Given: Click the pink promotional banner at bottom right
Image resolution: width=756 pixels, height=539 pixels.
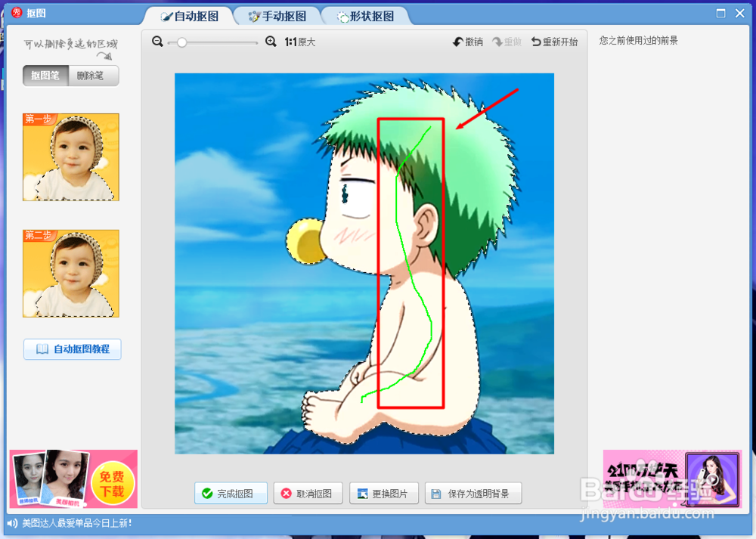Looking at the screenshot, I should point(672,479).
